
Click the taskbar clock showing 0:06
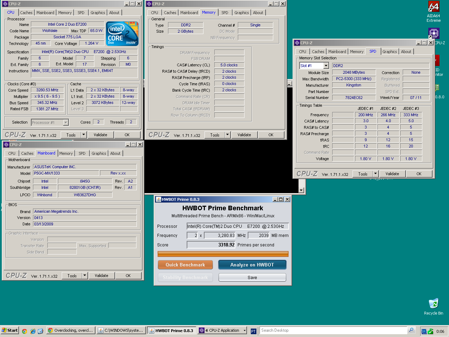click(x=440, y=331)
